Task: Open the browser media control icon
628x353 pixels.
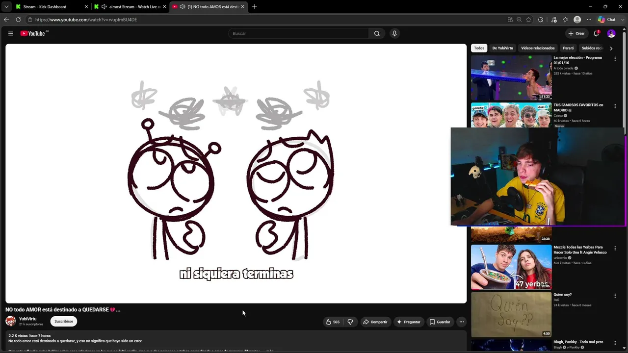Action: tap(554, 20)
